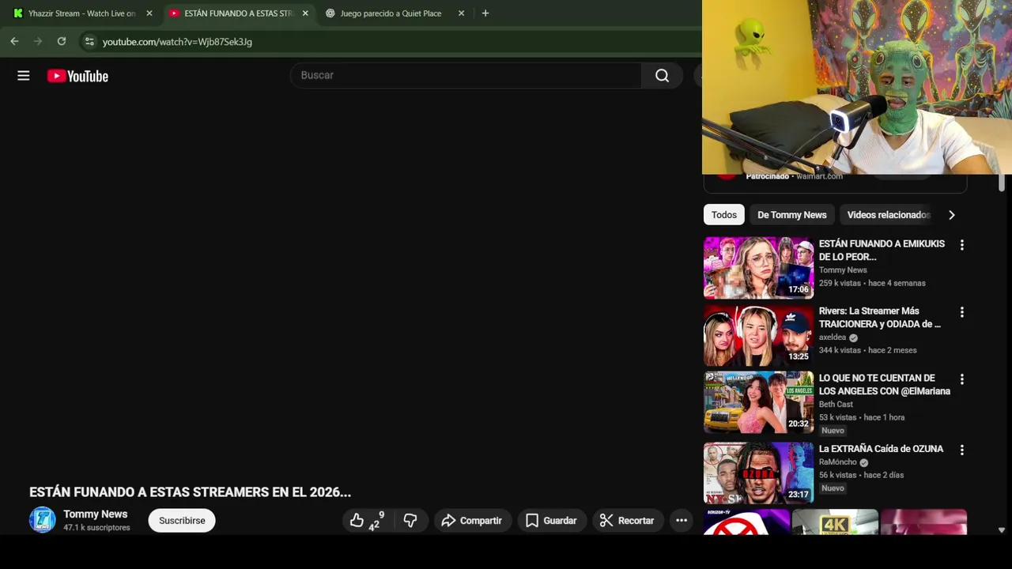This screenshot has height=569, width=1012.
Task: Click the search magnifier button
Action: (662, 75)
